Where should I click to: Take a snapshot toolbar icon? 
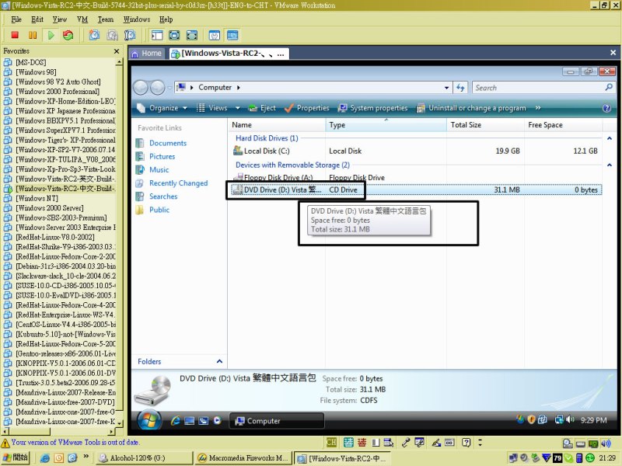[x=94, y=35]
